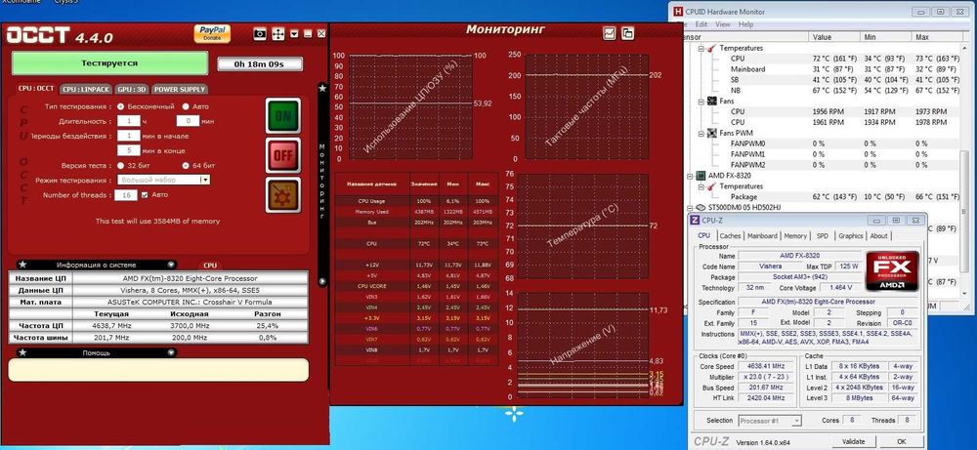Click the arrow at the sidebar bottom
The image size is (977, 450).
[x=322, y=281]
